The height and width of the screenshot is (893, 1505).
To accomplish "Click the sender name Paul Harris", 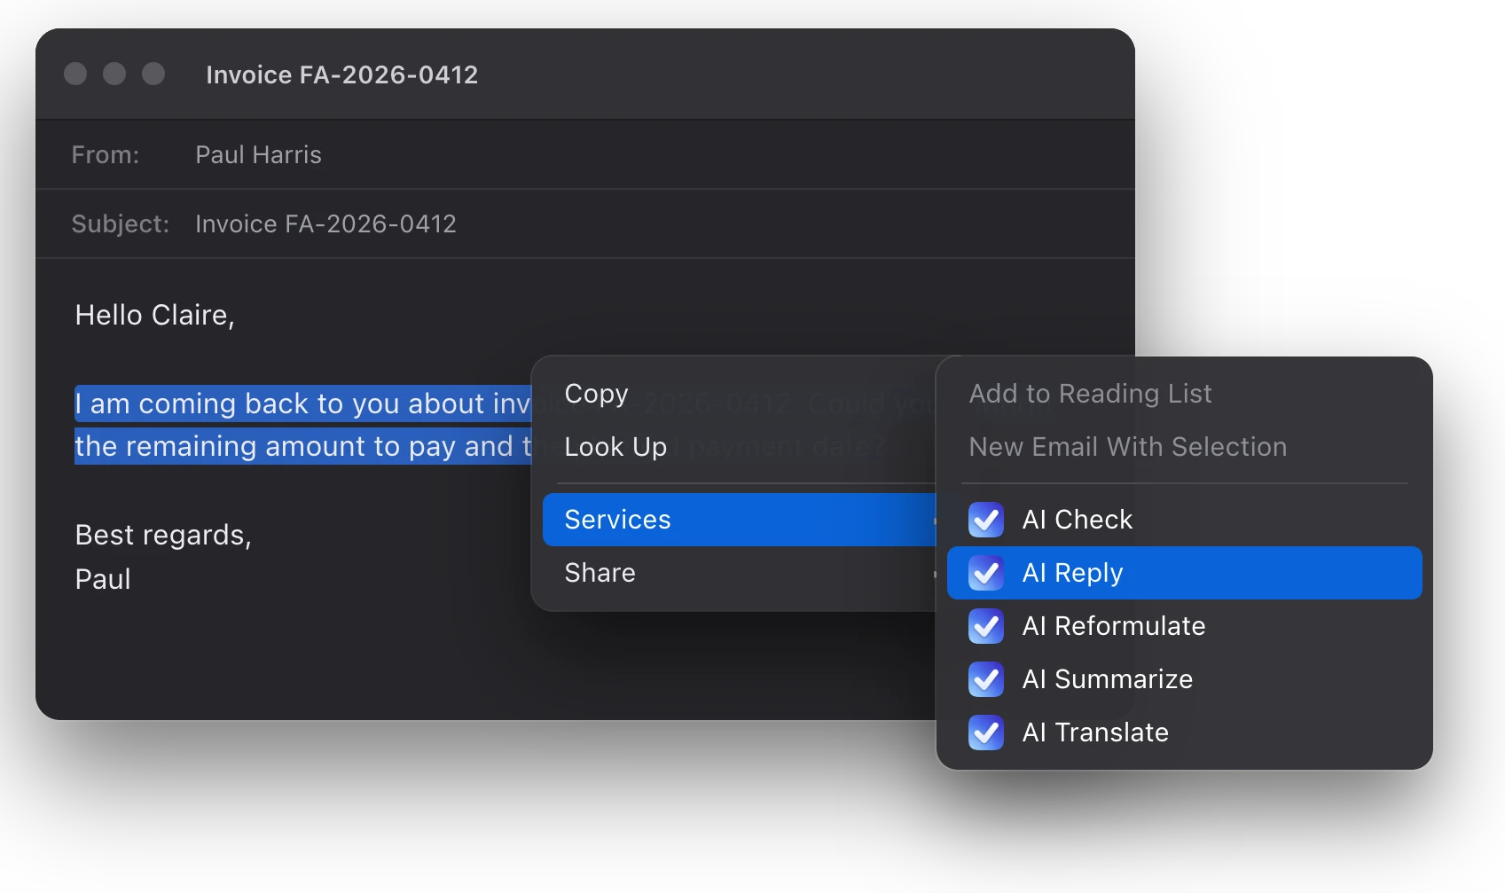I will pyautogui.click(x=258, y=155).
